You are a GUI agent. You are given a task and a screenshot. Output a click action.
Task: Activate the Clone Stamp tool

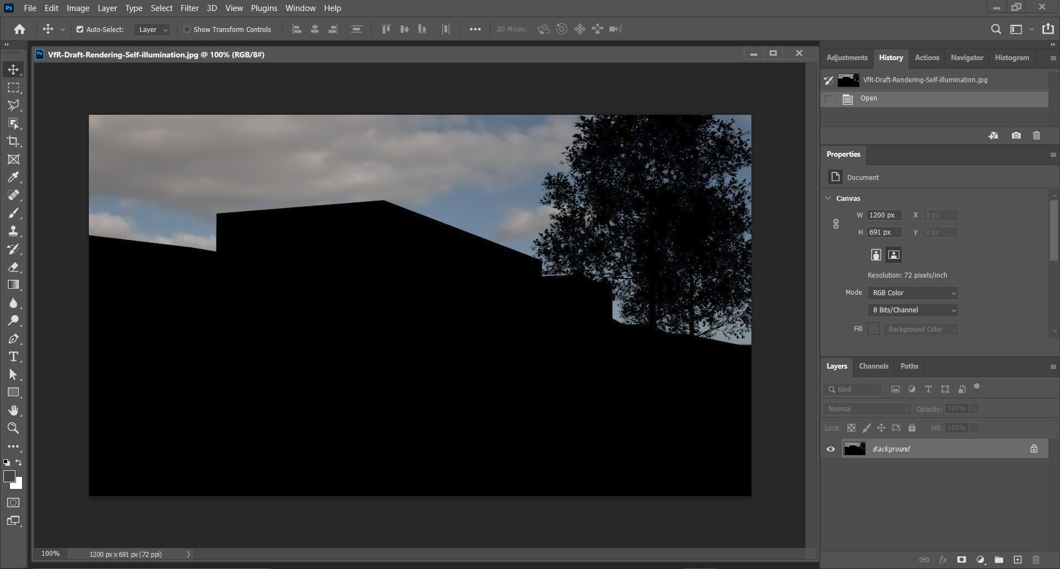[13, 231]
